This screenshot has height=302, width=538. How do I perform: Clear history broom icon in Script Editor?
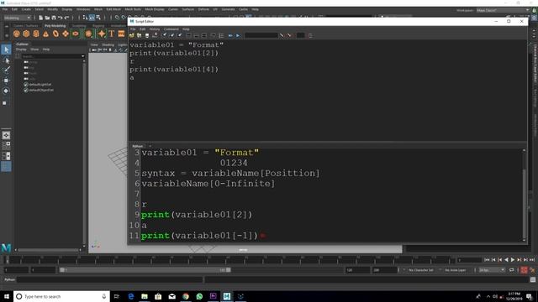(165, 35)
